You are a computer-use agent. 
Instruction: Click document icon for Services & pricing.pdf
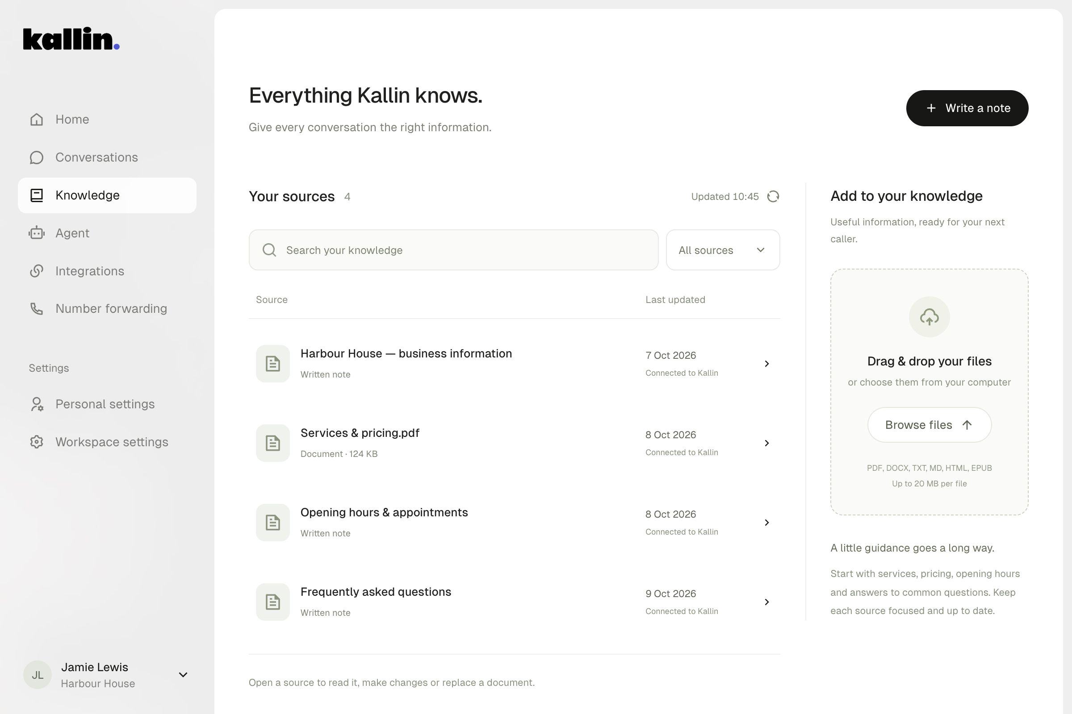click(272, 443)
